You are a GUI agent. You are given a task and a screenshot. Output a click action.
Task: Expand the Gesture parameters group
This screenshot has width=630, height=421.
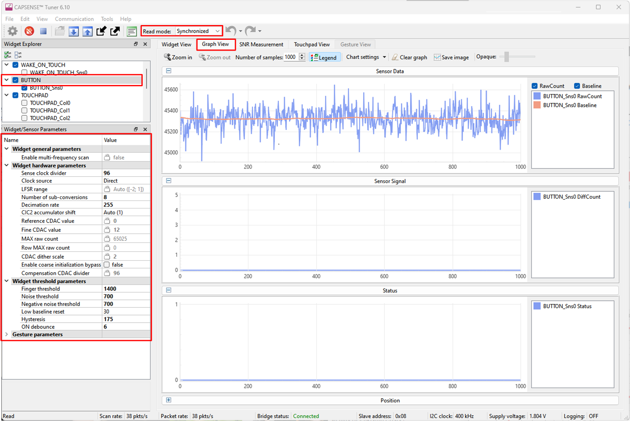7,335
